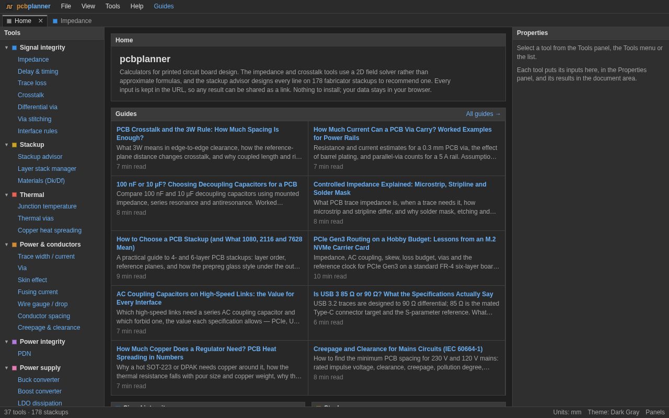669x418 pixels.
Task: Collapse the Power integrity group
Action: coord(7,342)
